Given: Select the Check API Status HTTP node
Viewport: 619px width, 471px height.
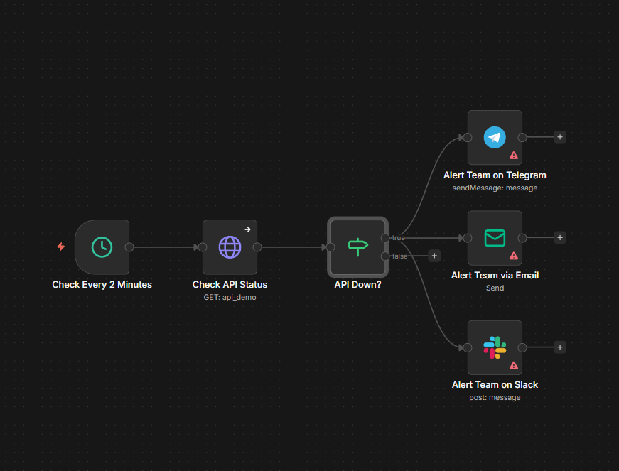Looking at the screenshot, I should pyautogui.click(x=230, y=248).
